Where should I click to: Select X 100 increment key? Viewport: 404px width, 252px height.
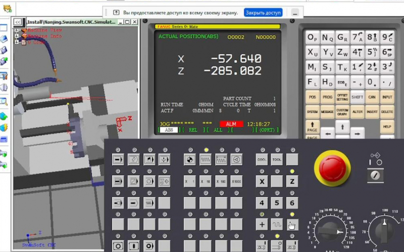pos(221,181)
